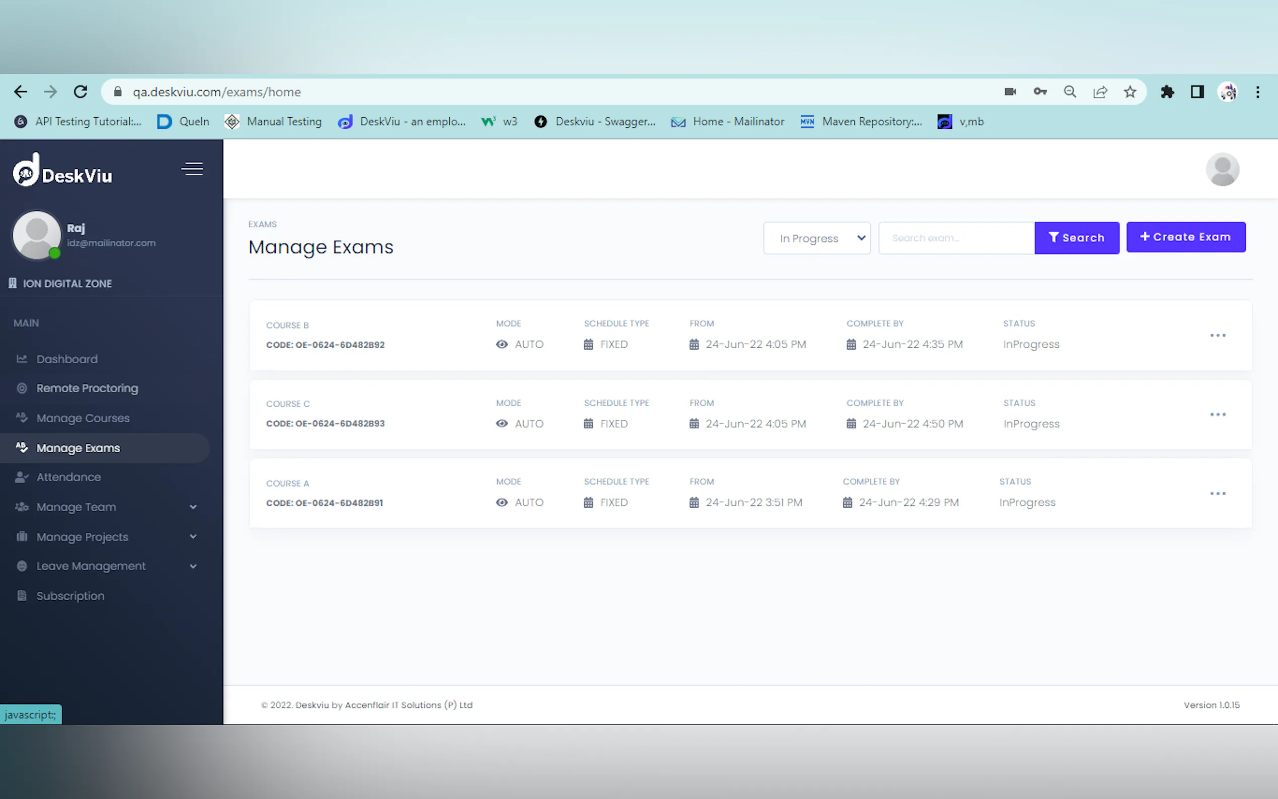Screen dimensions: 1278x799
Task: Bookmark page with star icon
Action: [1130, 92]
